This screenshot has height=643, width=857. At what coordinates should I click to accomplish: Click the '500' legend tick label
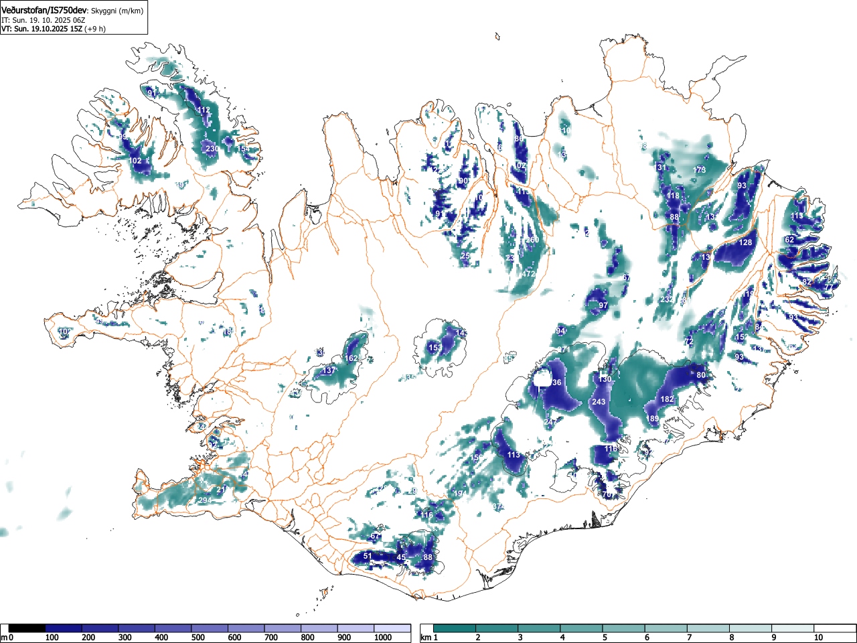click(x=198, y=638)
